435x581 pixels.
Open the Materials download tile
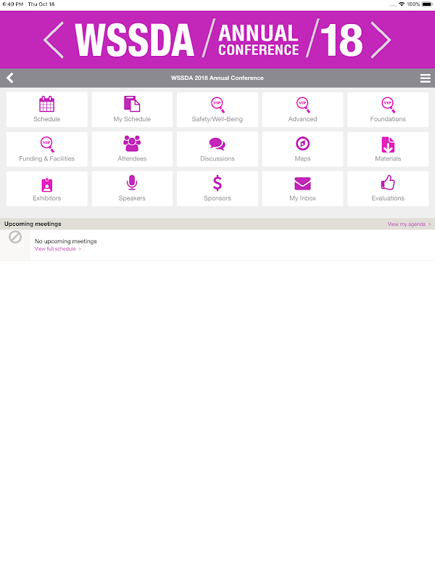tap(388, 150)
